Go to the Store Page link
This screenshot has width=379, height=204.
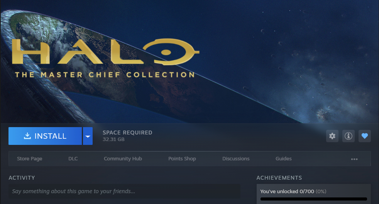point(29,159)
